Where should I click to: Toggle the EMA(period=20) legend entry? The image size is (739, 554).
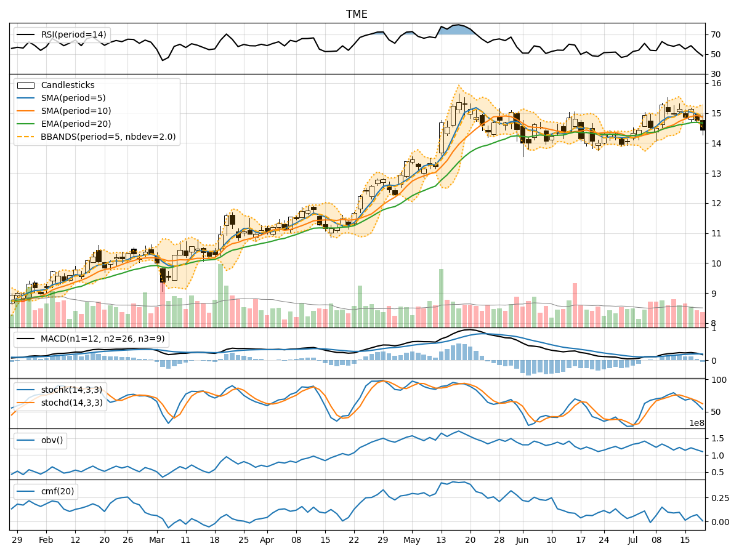click(x=76, y=124)
